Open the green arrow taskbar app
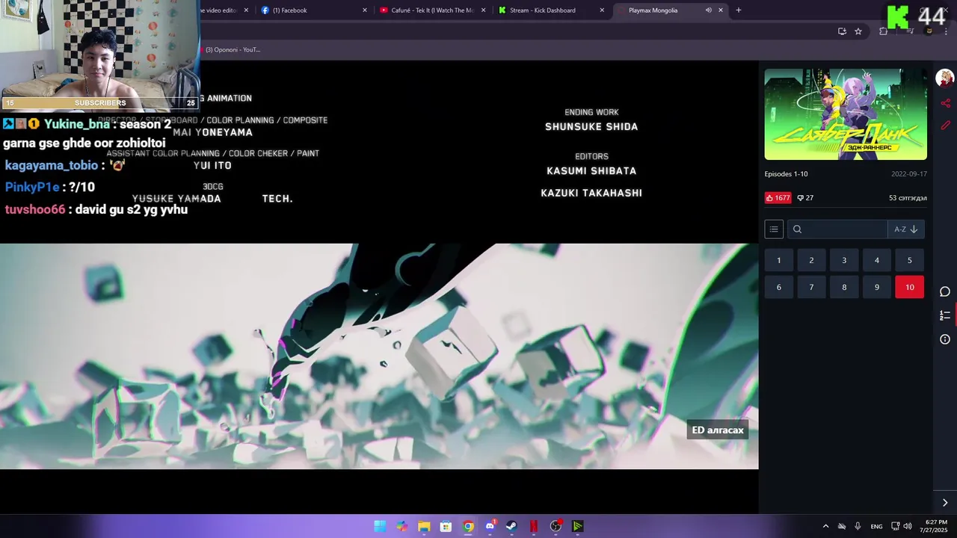 tap(577, 526)
